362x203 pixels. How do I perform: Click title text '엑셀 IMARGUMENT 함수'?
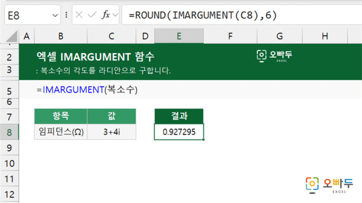tap(95, 56)
